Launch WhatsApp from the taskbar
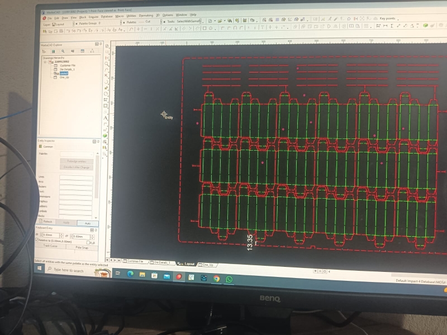 pyautogui.click(x=229, y=279)
